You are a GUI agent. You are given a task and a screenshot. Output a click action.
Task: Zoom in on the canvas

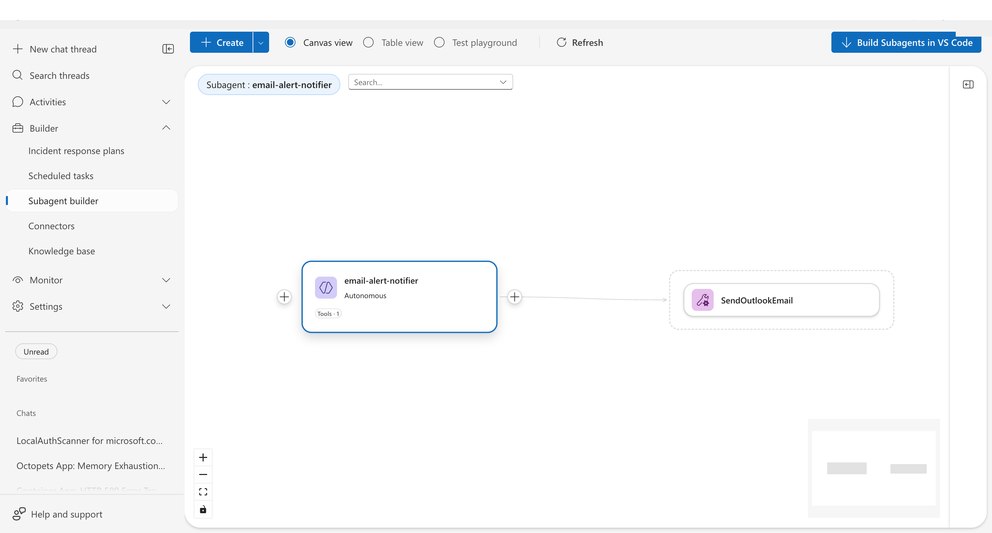coord(203,457)
